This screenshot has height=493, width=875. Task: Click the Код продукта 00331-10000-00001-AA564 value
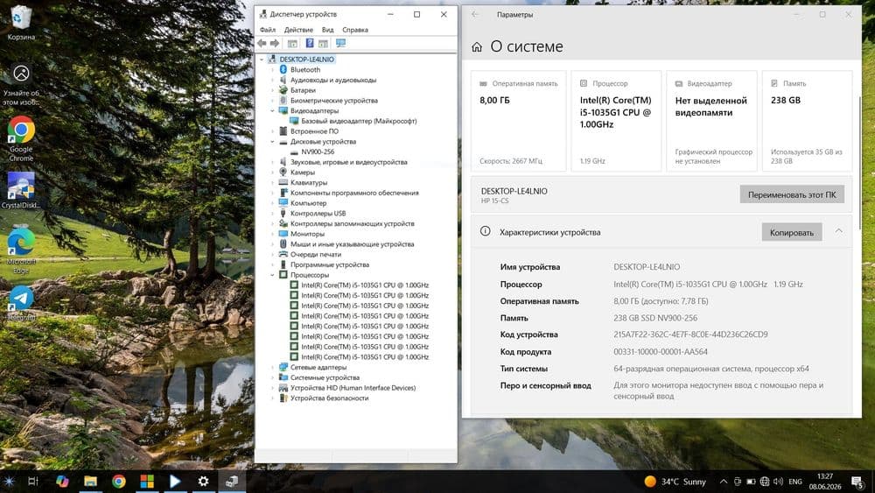[660, 352]
